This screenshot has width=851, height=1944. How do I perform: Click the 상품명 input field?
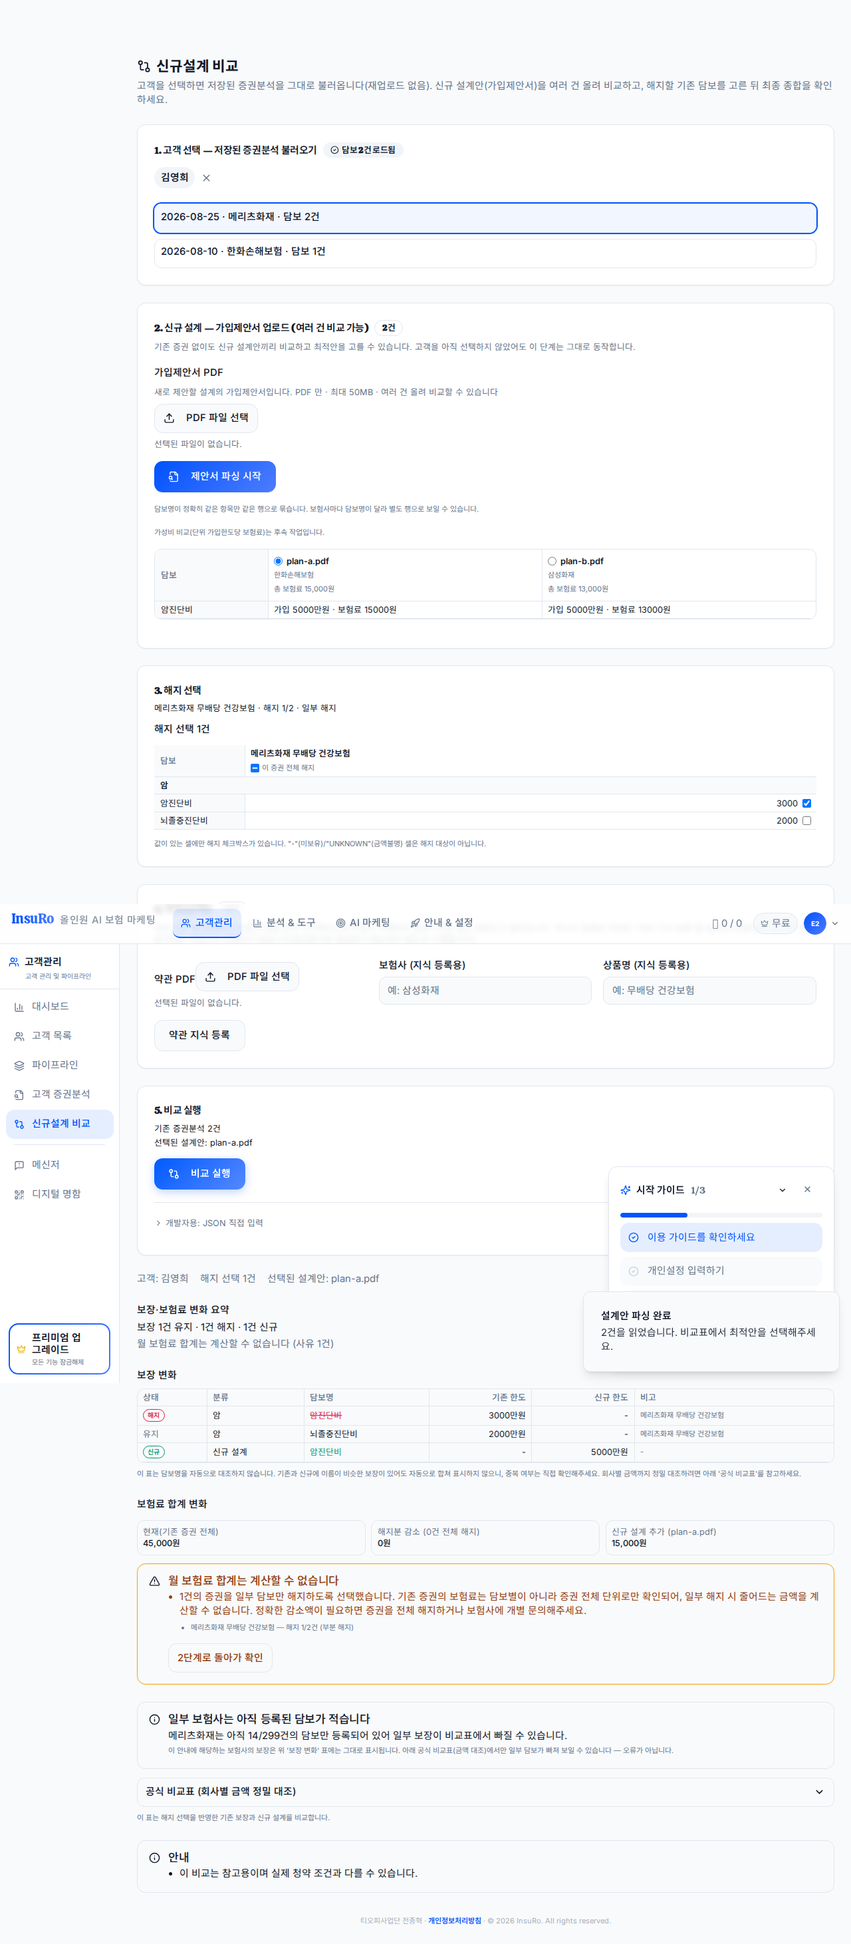pyautogui.click(x=709, y=991)
